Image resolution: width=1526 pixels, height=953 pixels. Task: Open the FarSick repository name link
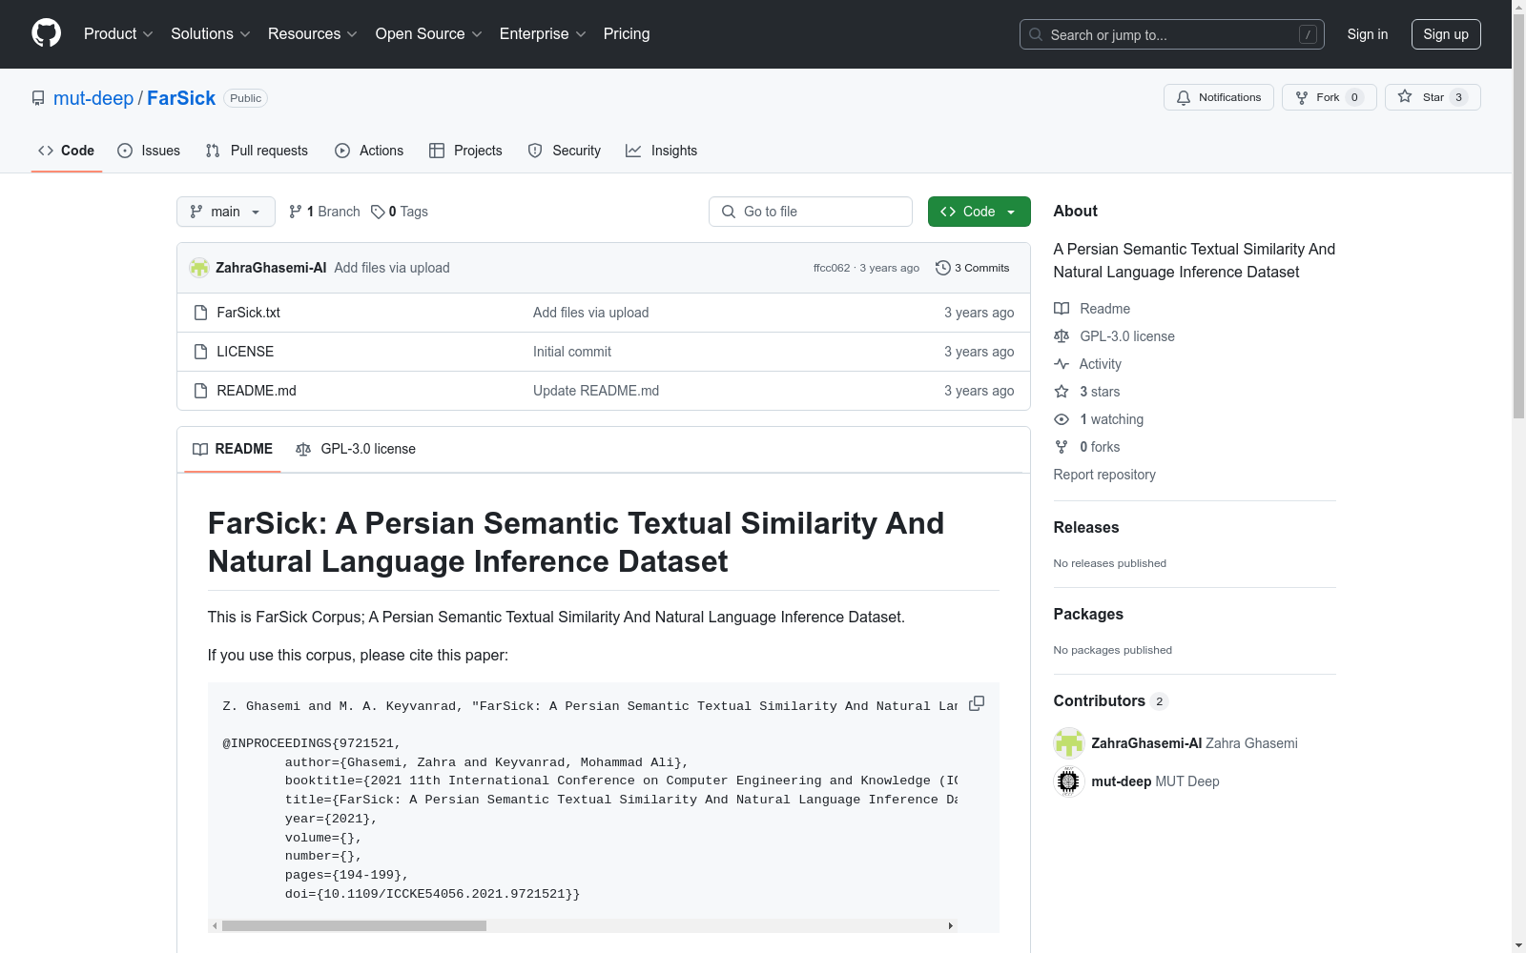point(181,98)
